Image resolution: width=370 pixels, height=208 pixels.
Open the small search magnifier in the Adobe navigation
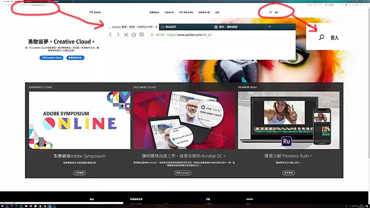point(270,12)
